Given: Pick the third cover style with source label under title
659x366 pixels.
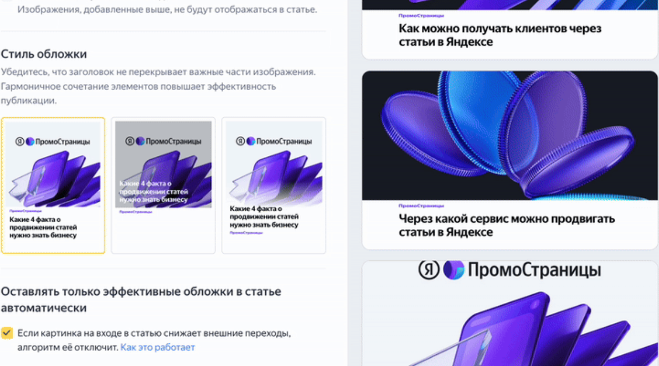Looking at the screenshot, I should pyautogui.click(x=274, y=185).
